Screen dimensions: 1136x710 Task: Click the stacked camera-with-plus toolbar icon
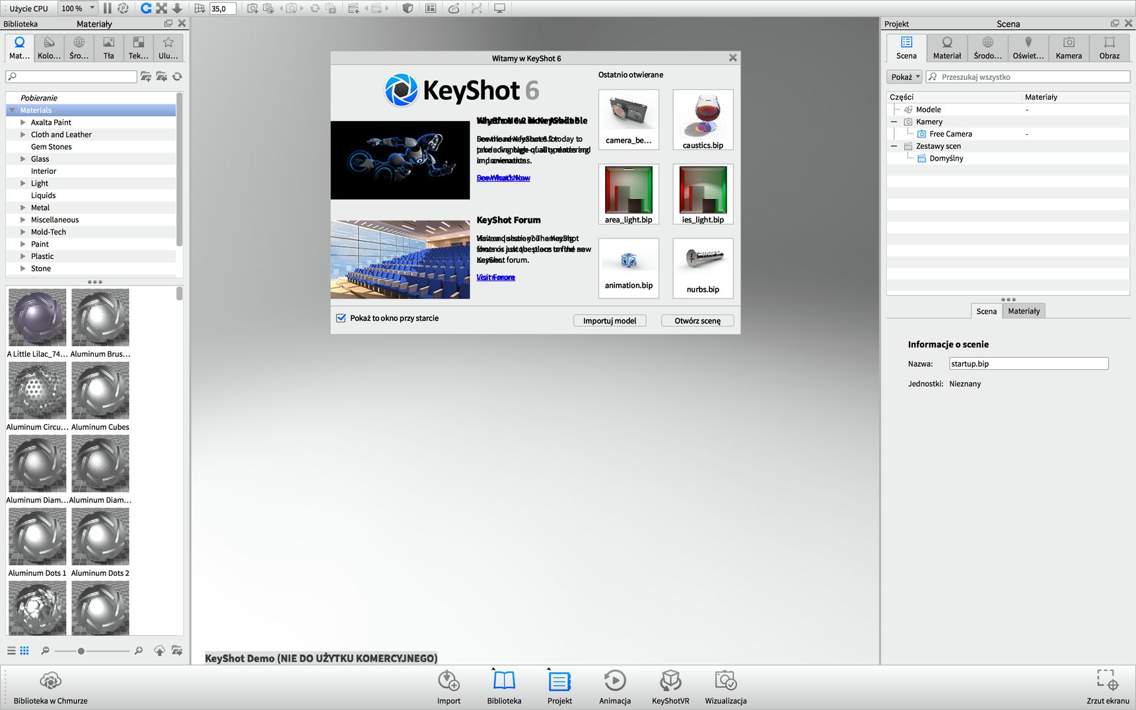tap(268, 9)
